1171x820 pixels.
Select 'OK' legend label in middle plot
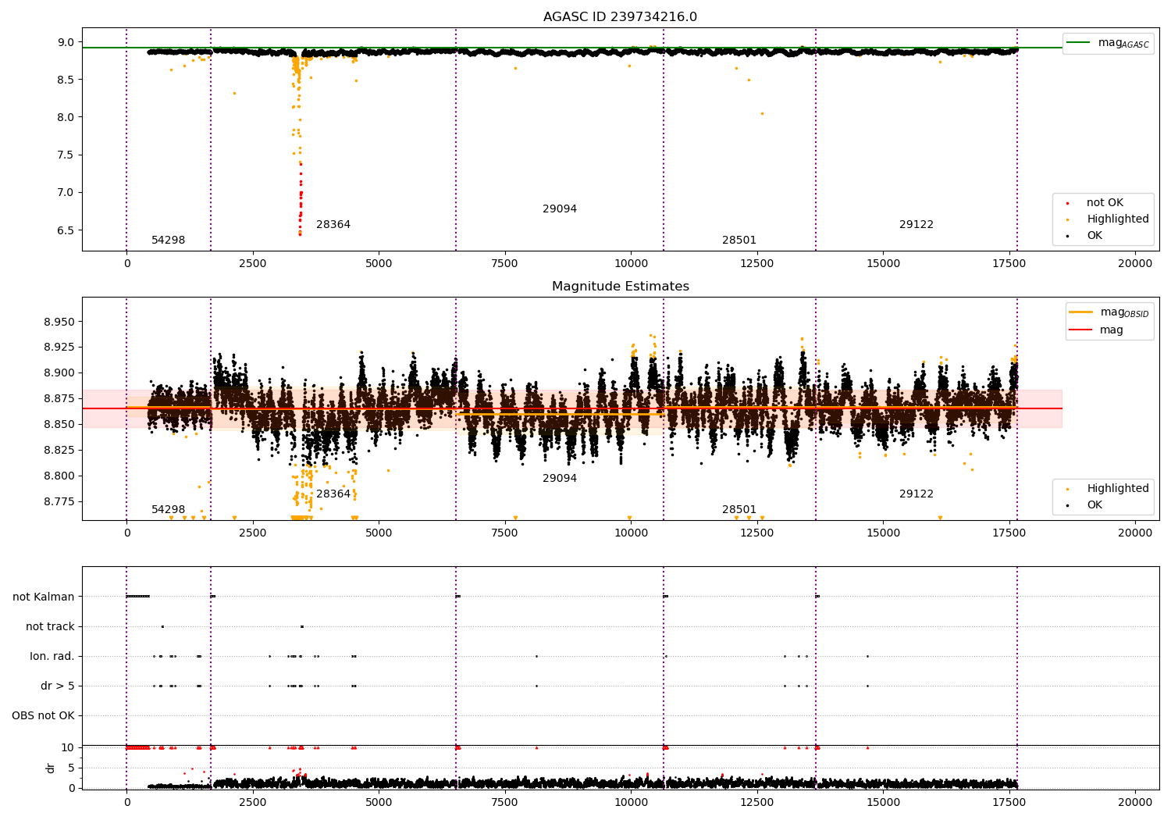(x=1094, y=505)
